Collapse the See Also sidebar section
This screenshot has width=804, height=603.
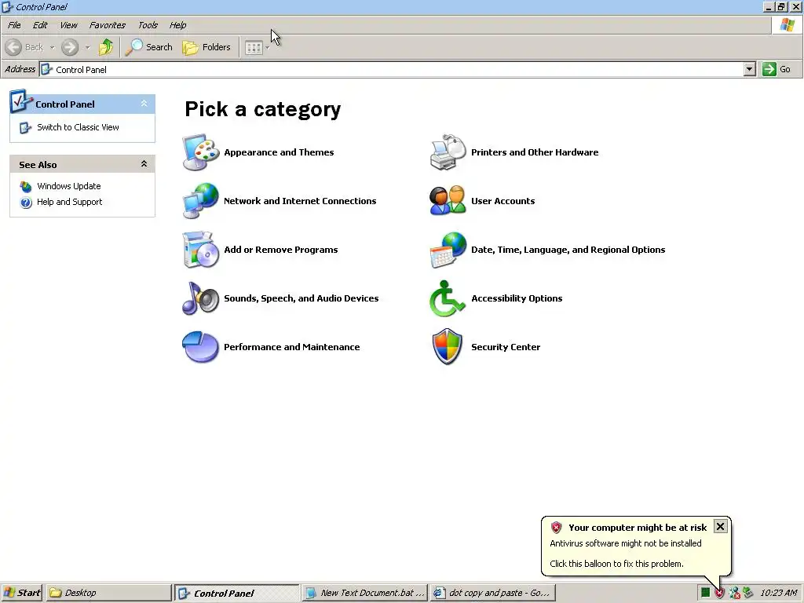point(144,164)
